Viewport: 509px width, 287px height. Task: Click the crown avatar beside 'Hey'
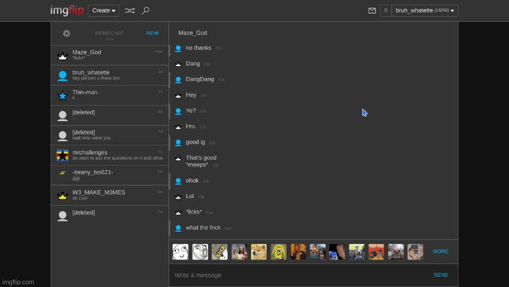click(x=178, y=95)
